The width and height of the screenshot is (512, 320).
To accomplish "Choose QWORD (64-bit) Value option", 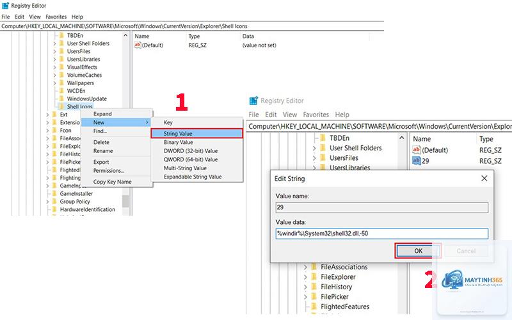I will [x=197, y=159].
